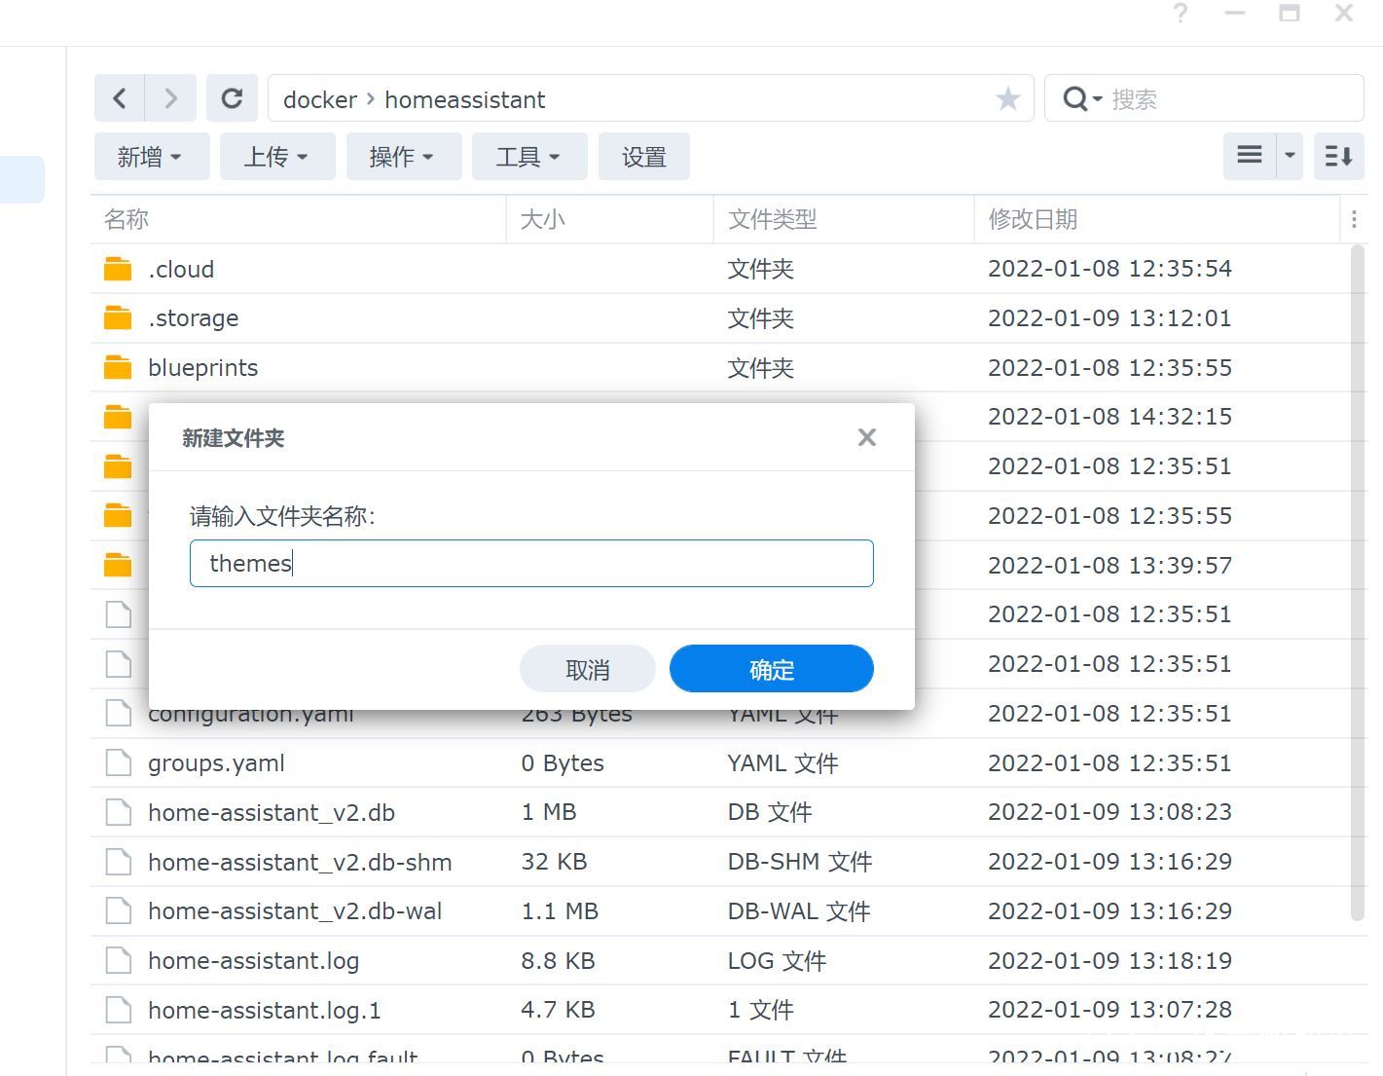Select the home-assistant_v2.db-shm file name

point(300,862)
